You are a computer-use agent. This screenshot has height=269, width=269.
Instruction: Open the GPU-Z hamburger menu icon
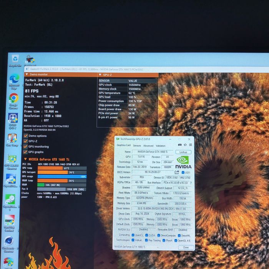point(191,145)
